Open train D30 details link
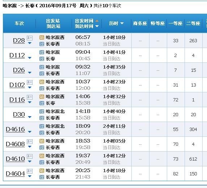207x188 pixels. pos(19,114)
